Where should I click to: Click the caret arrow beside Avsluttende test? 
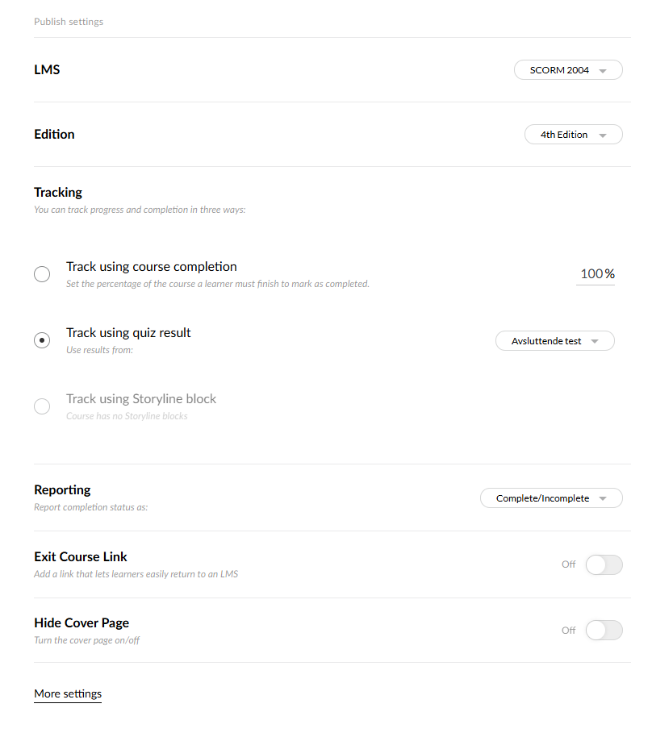pyautogui.click(x=595, y=342)
